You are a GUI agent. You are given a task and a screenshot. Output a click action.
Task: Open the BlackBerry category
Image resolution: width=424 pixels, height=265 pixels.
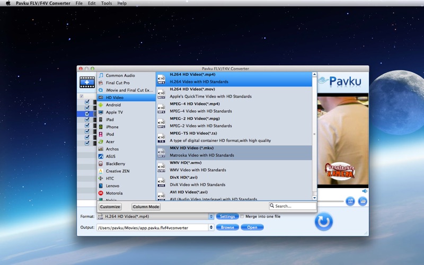pyautogui.click(x=126, y=164)
